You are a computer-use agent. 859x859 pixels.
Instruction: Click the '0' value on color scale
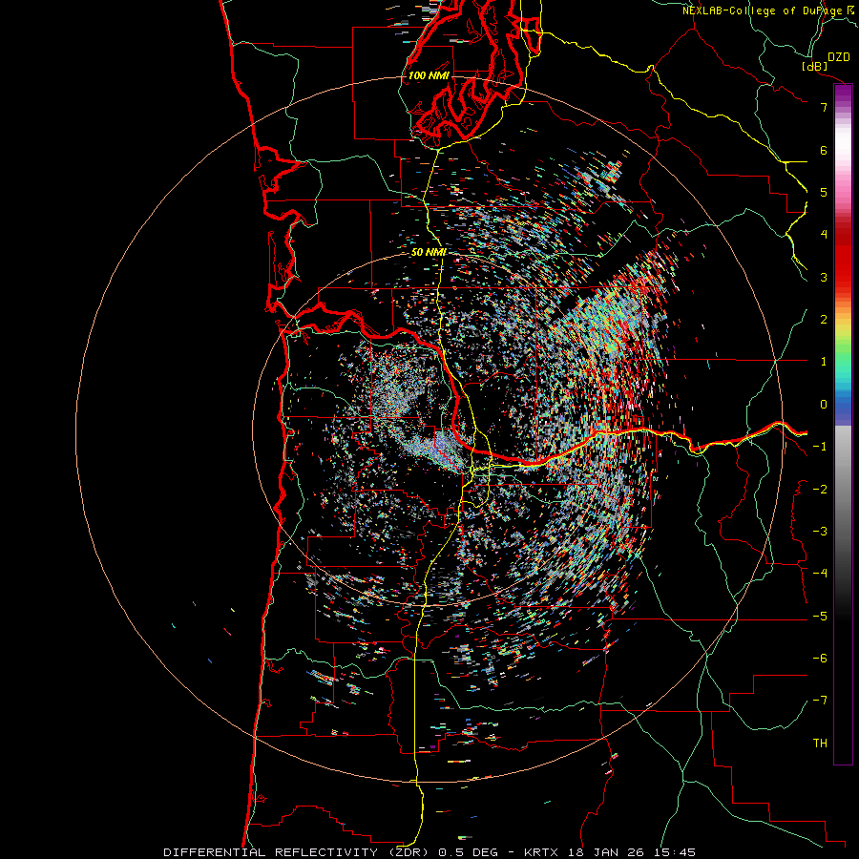point(824,405)
